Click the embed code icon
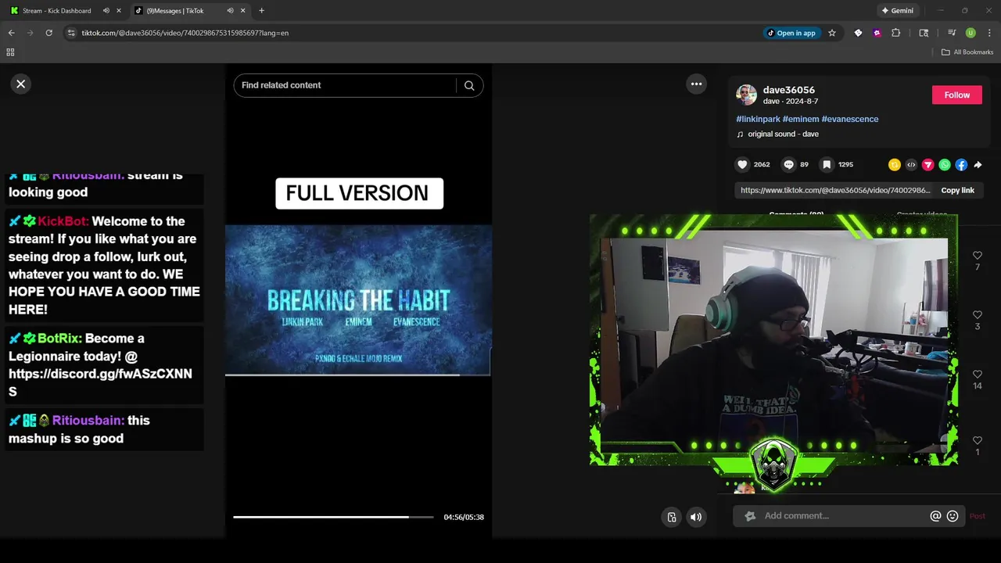 911,164
